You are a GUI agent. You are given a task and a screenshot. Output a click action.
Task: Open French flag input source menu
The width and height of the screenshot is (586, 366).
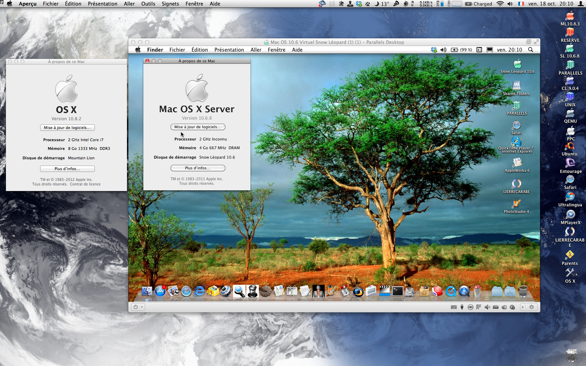pos(521,4)
